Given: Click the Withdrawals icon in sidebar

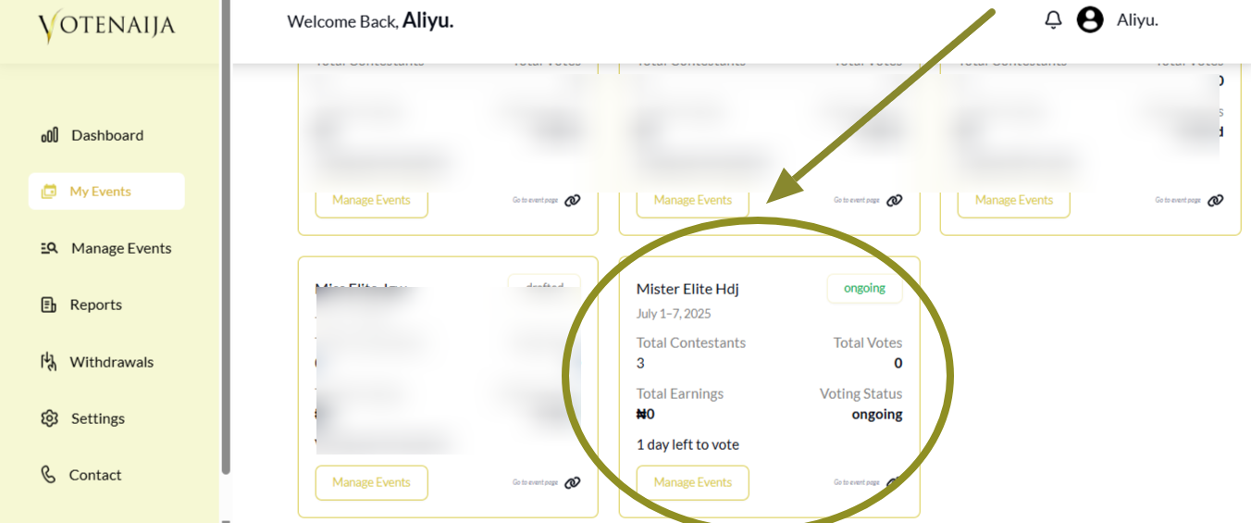Looking at the screenshot, I should tap(49, 362).
